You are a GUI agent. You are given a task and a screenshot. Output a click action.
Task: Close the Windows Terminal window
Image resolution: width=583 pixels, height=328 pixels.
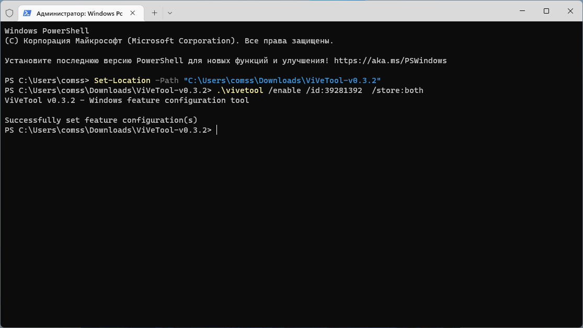(570, 11)
